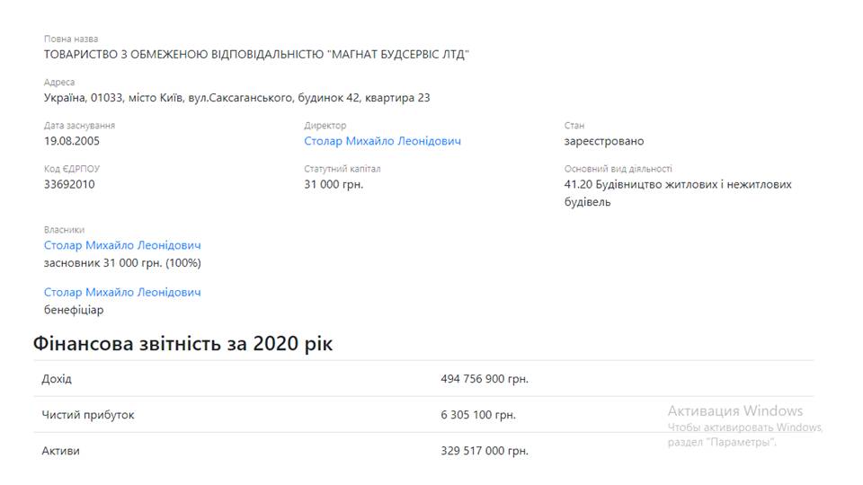This screenshot has width=863, height=485.
Task: Select the Чистий прибуток row label
Action: click(x=88, y=415)
